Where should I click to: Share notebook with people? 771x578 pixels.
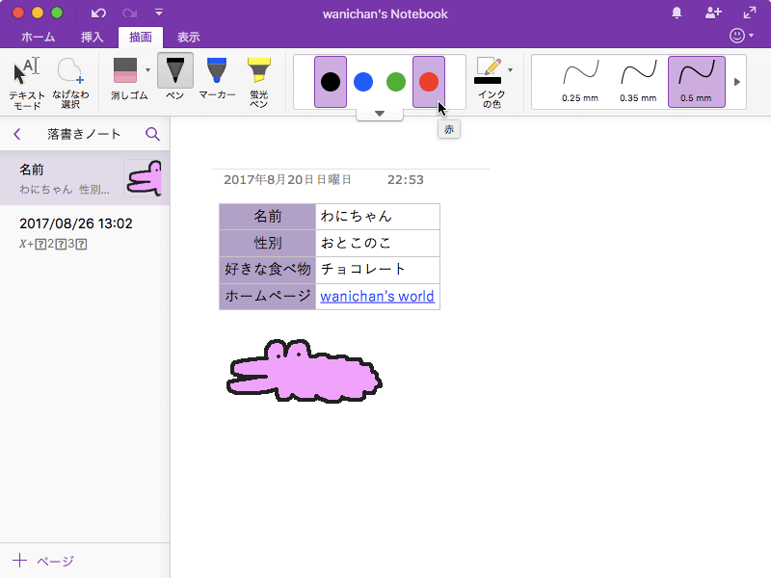[x=713, y=13]
